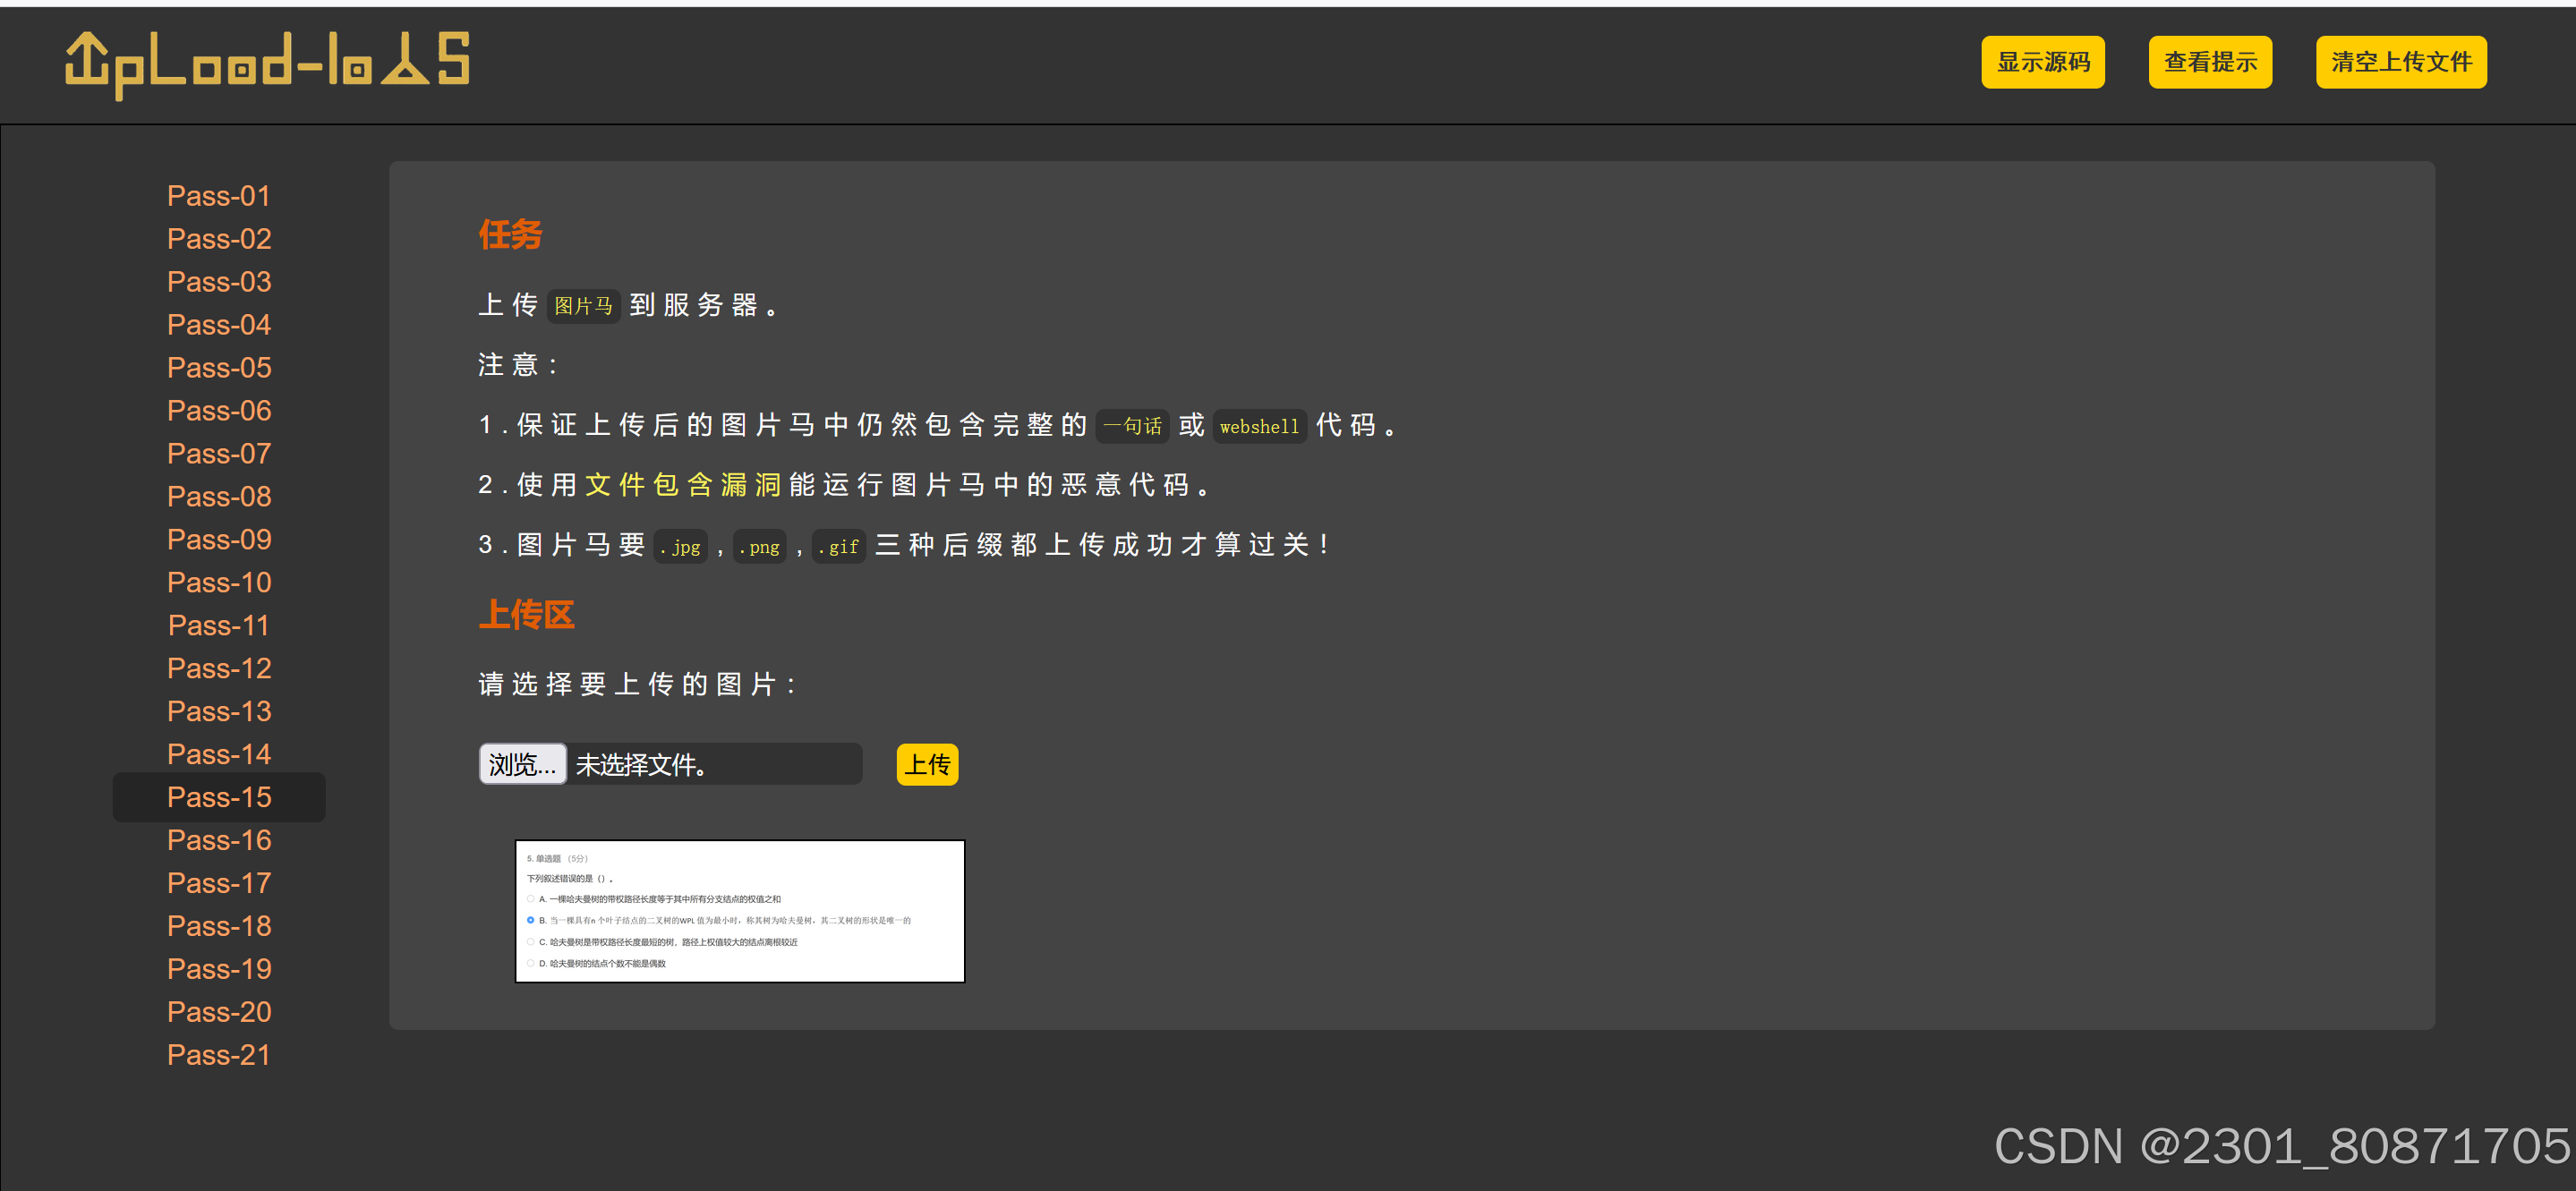Navigate to Pass-18
The height and width of the screenshot is (1191, 2576).
pos(219,927)
